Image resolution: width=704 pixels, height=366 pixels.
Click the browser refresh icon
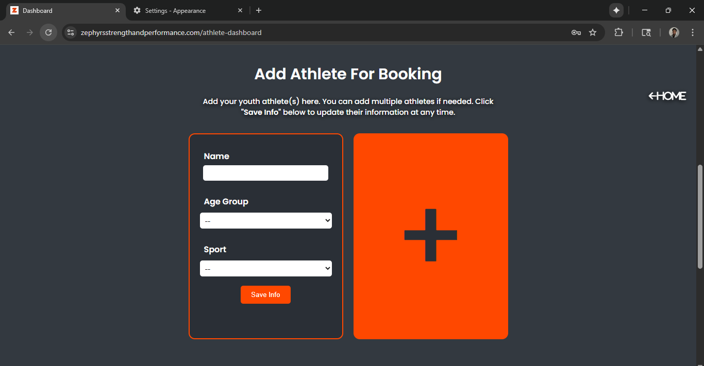point(48,32)
